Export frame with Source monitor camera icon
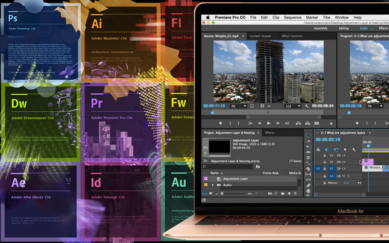Viewport: 389px width, 243px height. pos(317,123)
